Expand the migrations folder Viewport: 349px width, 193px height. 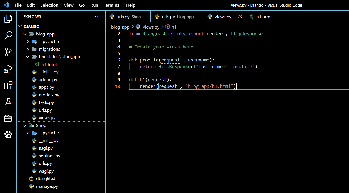[27, 49]
